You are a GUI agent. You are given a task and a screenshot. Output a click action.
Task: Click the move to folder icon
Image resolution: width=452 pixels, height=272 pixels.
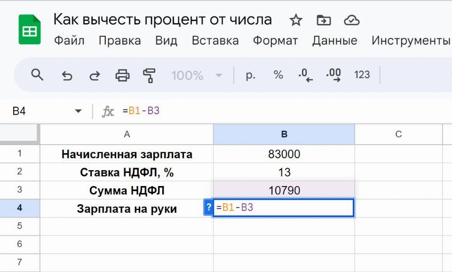(x=324, y=20)
